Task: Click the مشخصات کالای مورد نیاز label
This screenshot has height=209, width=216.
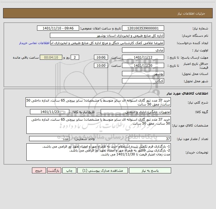Action: [190, 125]
